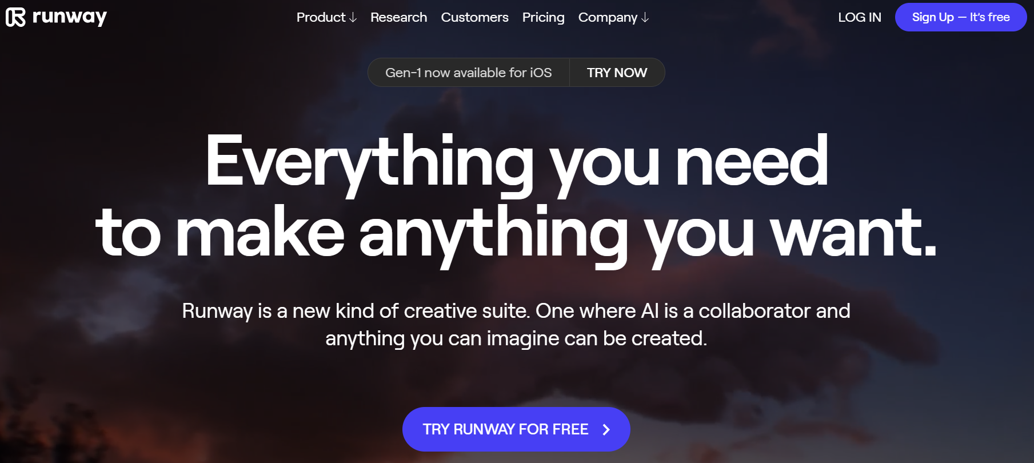Click the chevron icon in Try Runway button
Viewport: 1034px width, 463px height.
tap(606, 429)
